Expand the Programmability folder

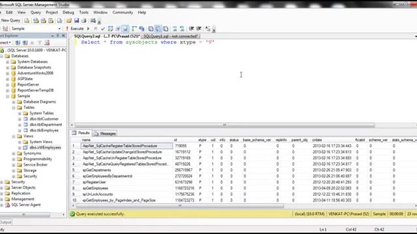point(14,159)
